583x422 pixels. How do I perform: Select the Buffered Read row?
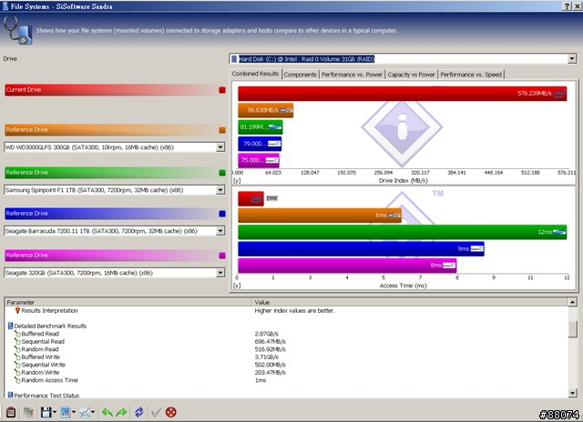tap(286, 334)
